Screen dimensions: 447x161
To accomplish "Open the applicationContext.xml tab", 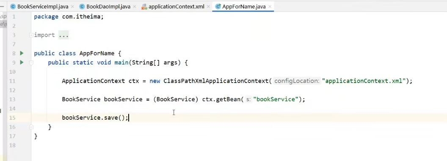I will click(x=177, y=6).
